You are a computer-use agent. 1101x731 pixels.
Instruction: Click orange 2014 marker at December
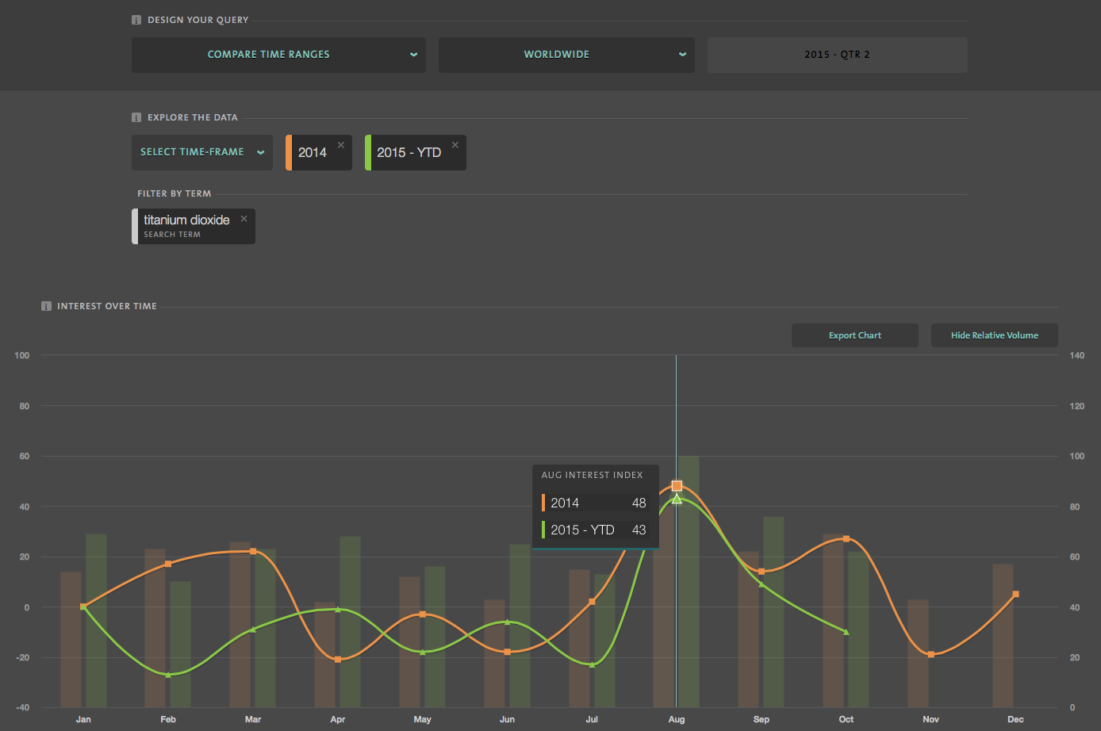[x=1015, y=595]
